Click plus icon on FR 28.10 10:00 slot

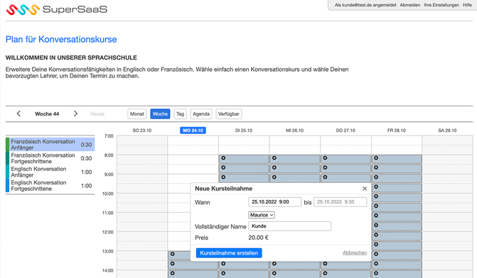376,196
